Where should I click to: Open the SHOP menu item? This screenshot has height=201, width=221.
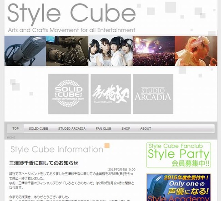[x=126, y=128]
